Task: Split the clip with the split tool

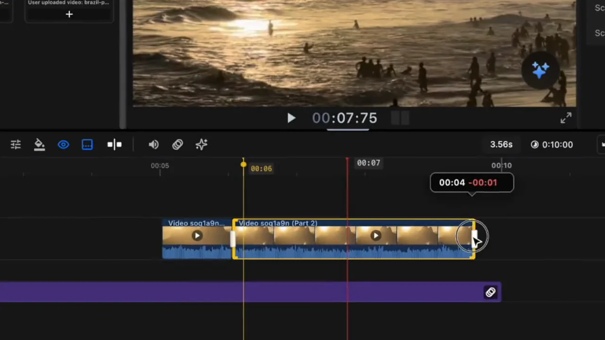Action: click(114, 144)
